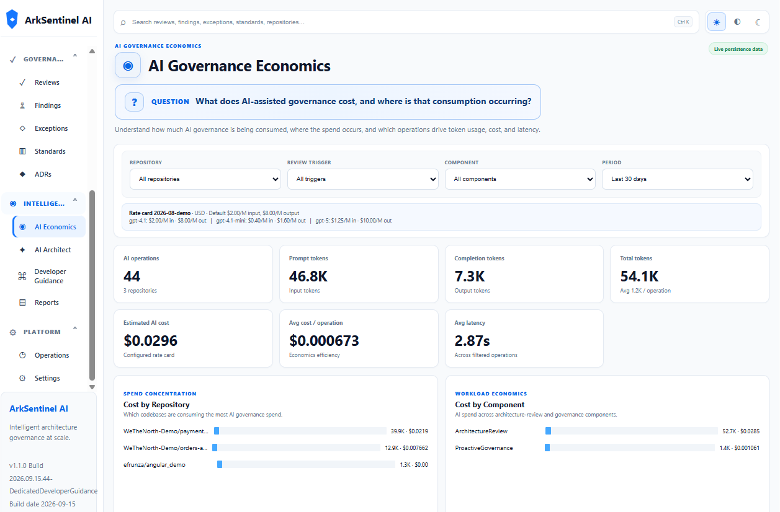Viewport: 780px width, 512px height.
Task: Click the ArchitectureReview cost bar
Action: [632, 431]
